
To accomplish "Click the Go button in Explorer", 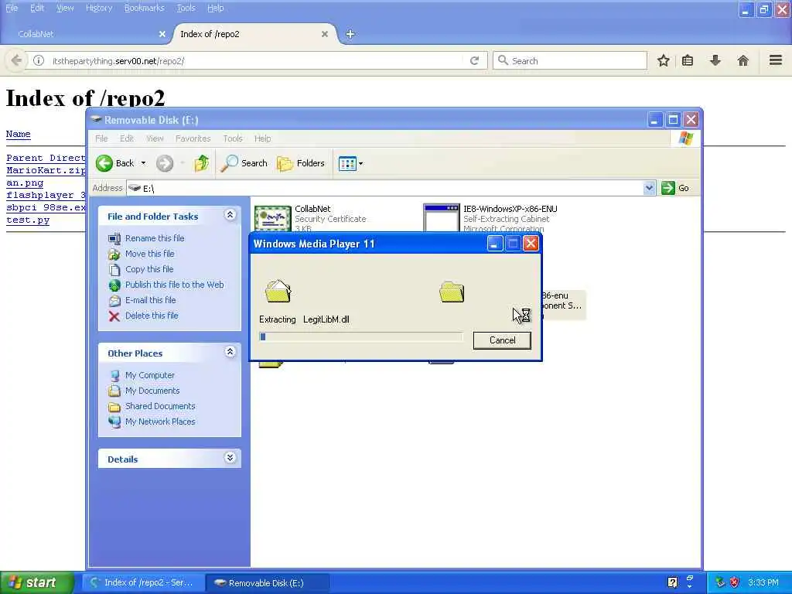I will coord(675,188).
